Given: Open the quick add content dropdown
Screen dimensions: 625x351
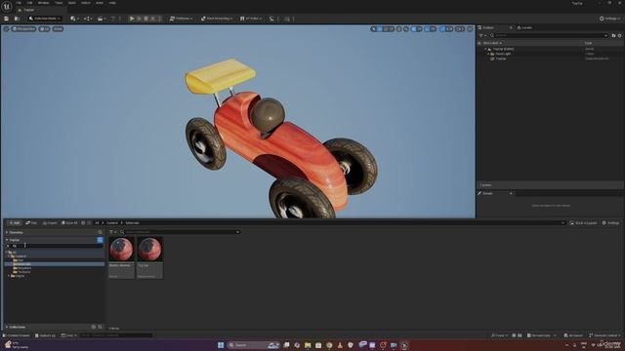Looking at the screenshot, I should [x=74, y=19].
